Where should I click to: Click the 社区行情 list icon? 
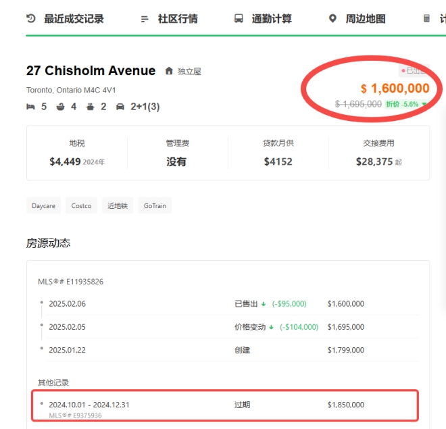(x=145, y=19)
